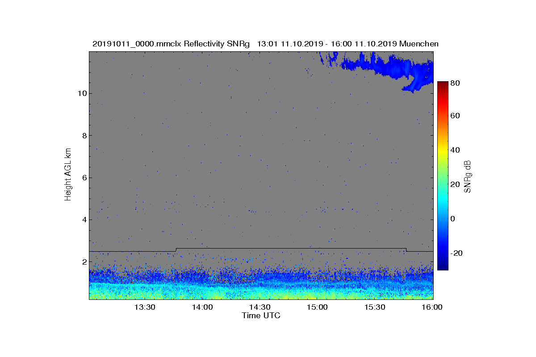Click the colorbar value 60
The height and width of the screenshot is (357, 536).
coord(456,116)
